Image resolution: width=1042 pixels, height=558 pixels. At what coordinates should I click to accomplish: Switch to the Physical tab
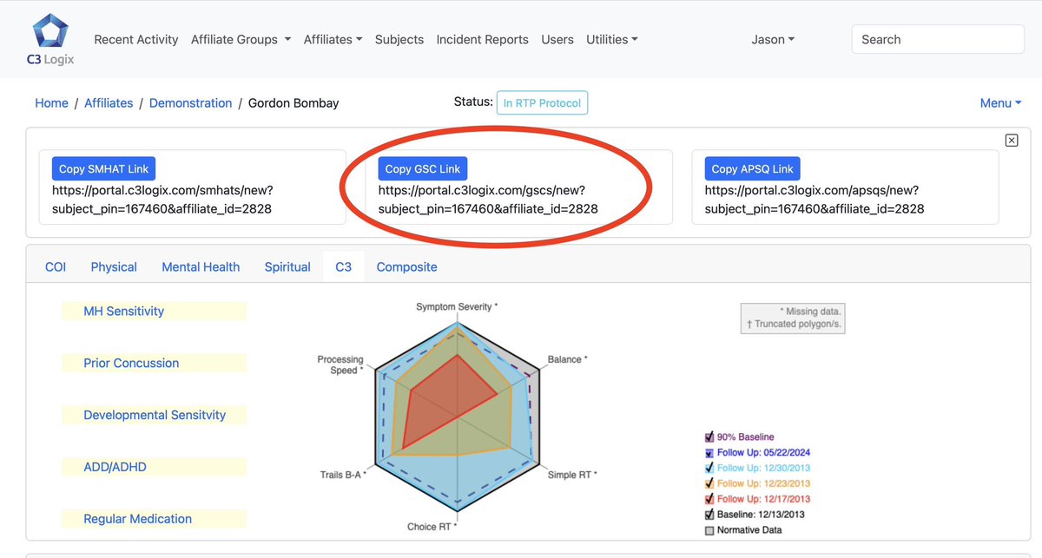(114, 266)
